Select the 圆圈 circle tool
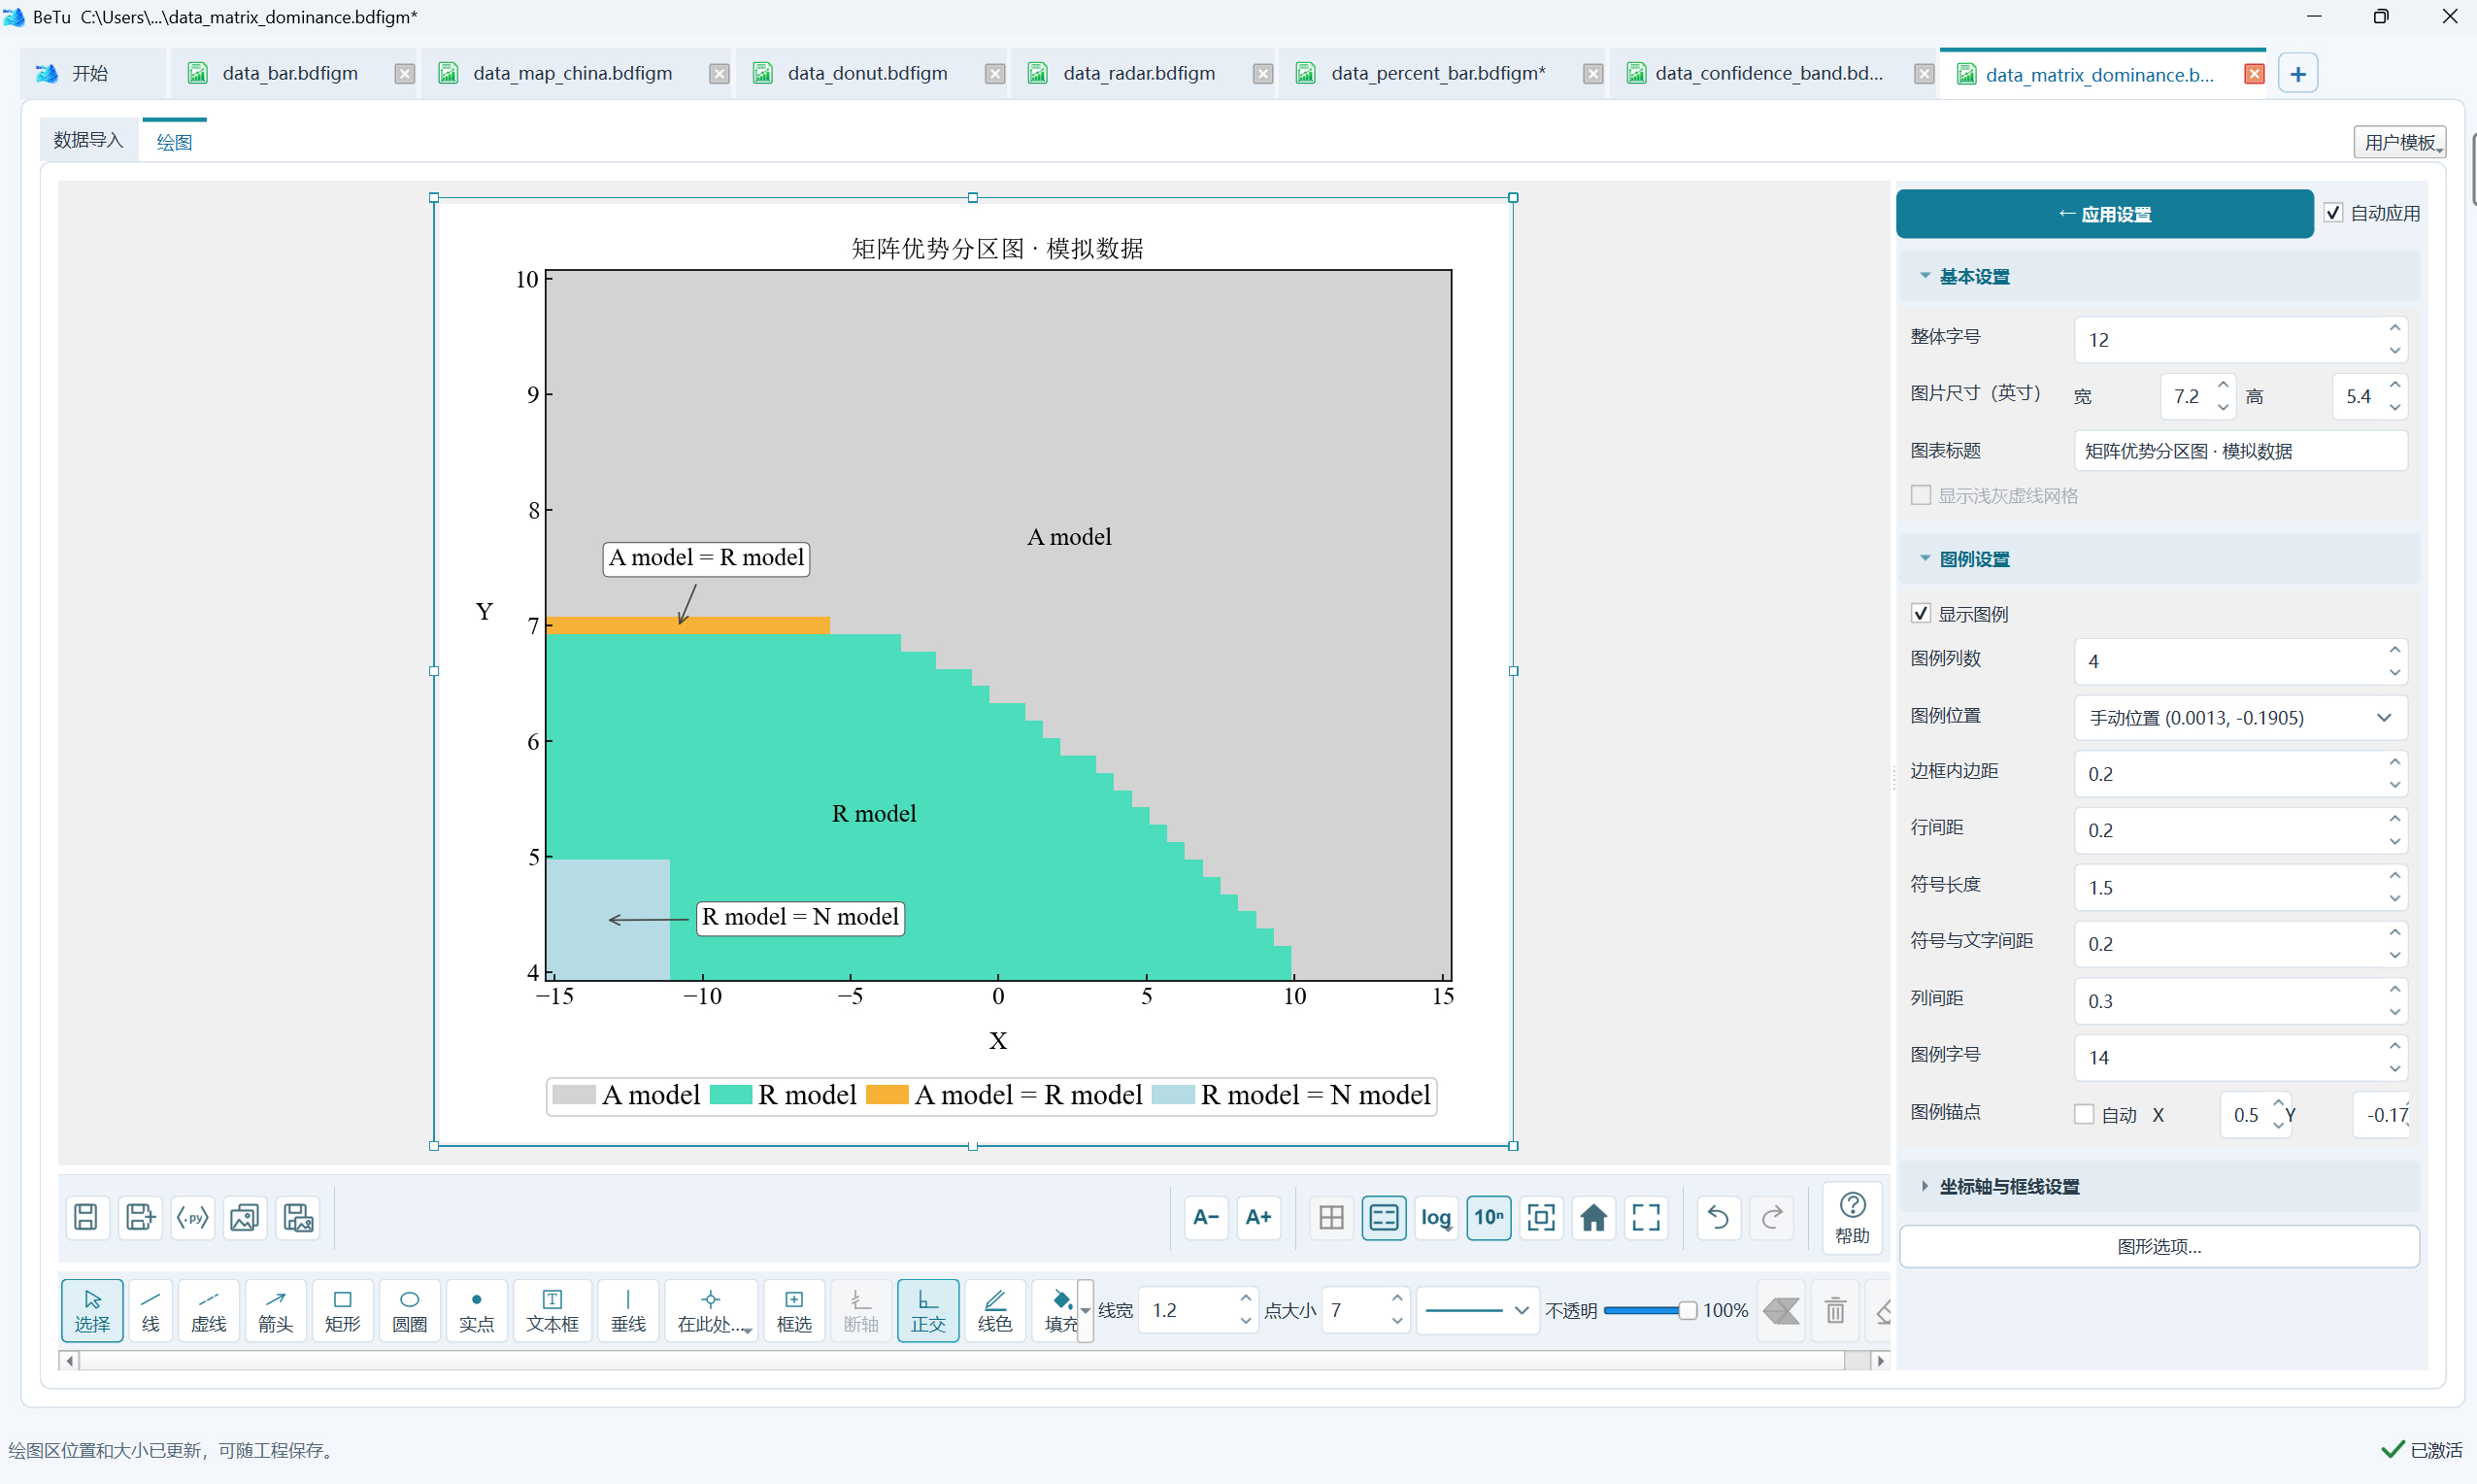The height and width of the screenshot is (1484, 2477). point(409,1310)
